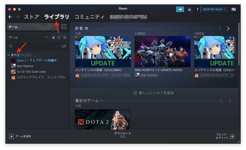Collapse the すべて game category
Viewport: 246px width, 150px height.
pos(9,55)
